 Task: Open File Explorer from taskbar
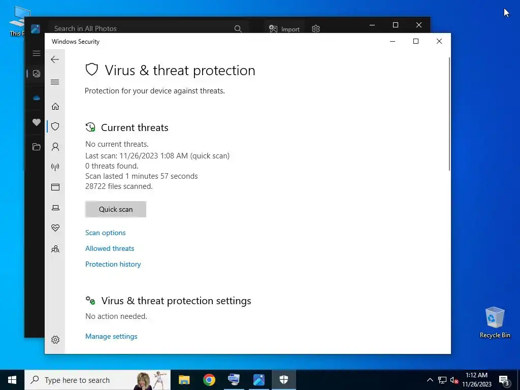(x=184, y=380)
